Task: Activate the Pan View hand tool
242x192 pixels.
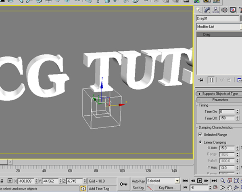Action: click(x=229, y=188)
